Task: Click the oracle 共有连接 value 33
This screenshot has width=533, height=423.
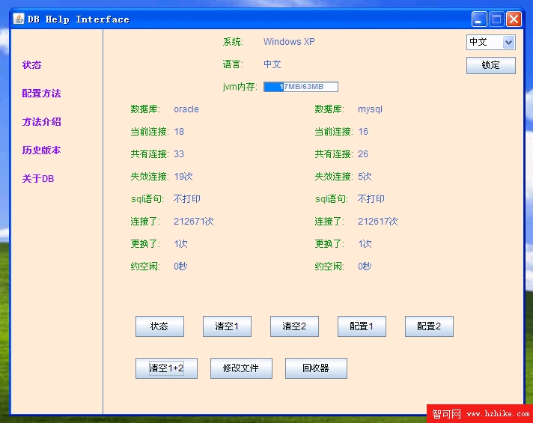Action: point(179,154)
